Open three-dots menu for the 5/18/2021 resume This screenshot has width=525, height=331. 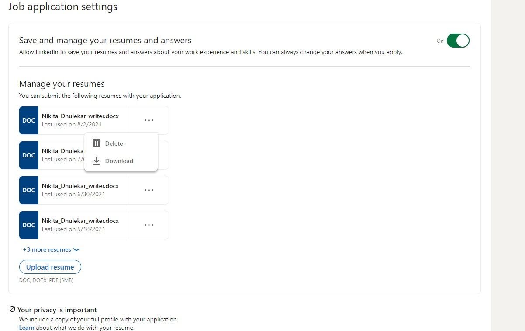149,225
